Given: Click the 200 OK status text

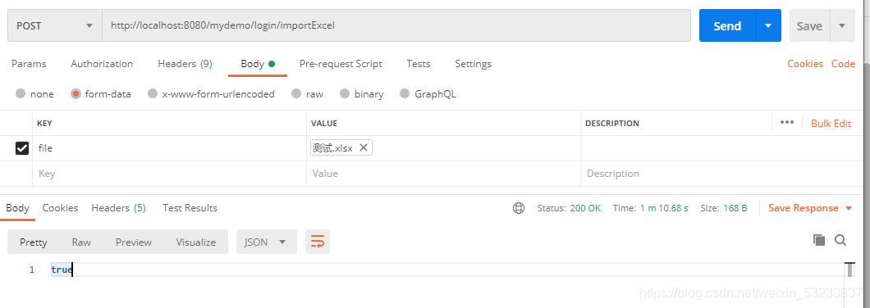Looking at the screenshot, I should pyautogui.click(x=585, y=208).
